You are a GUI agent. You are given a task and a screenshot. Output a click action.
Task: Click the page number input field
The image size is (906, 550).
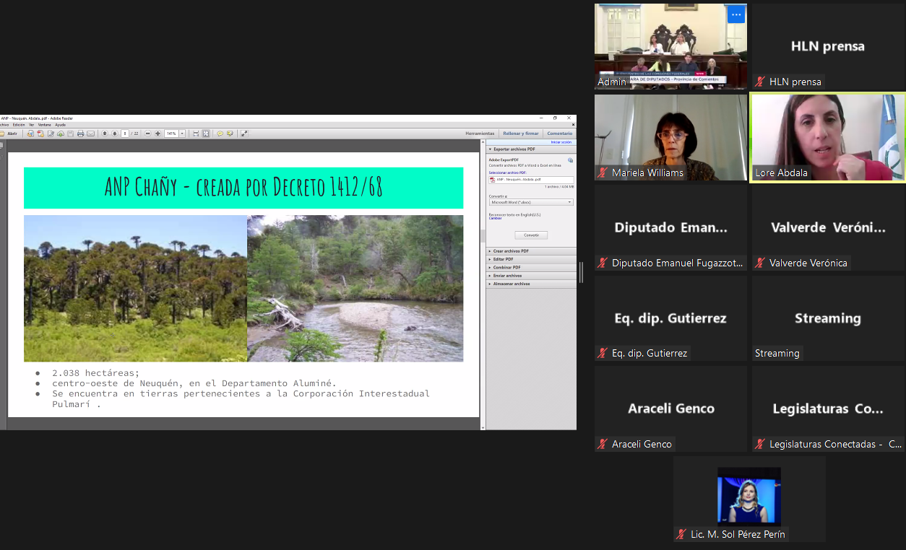point(125,134)
